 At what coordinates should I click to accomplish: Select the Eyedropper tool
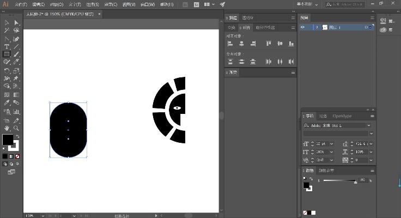coord(7,102)
